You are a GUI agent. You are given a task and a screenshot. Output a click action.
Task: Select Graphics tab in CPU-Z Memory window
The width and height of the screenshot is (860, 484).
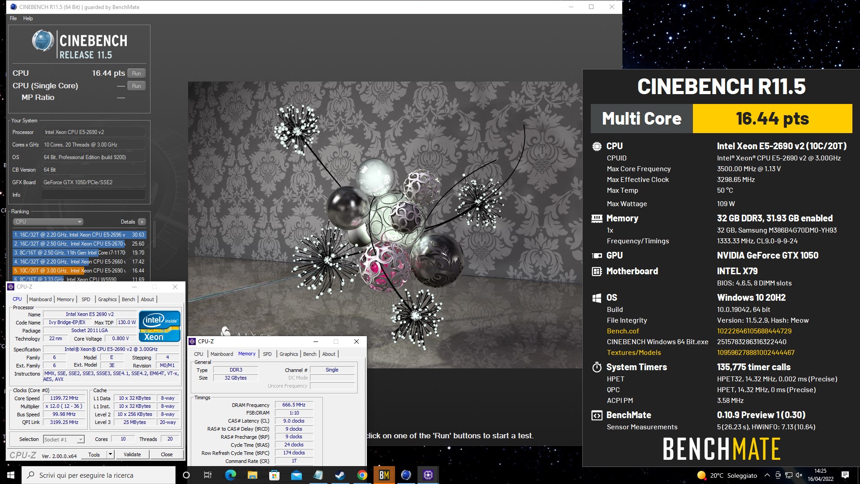[289, 354]
